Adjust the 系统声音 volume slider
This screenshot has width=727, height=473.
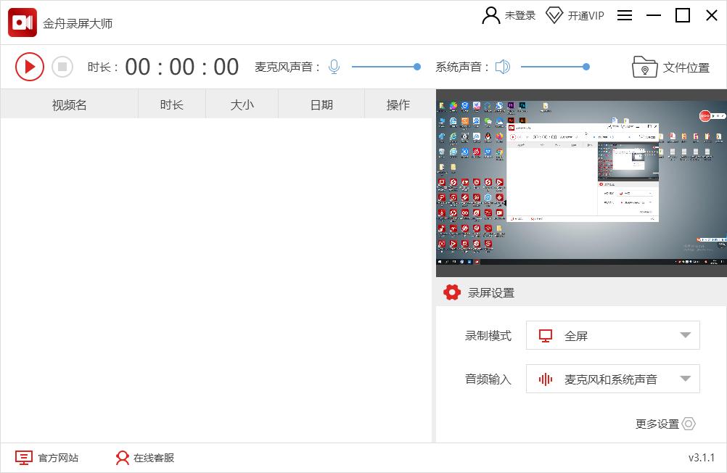pyautogui.click(x=555, y=67)
